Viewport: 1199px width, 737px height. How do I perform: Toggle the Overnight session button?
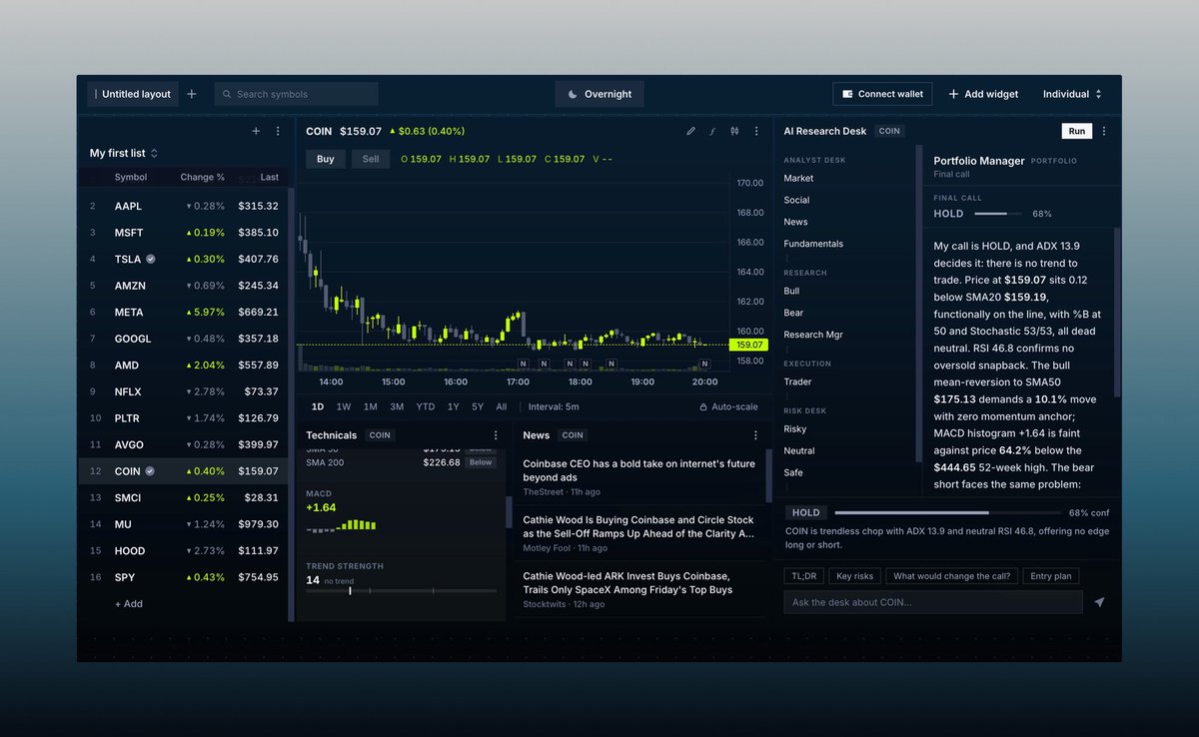(599, 94)
